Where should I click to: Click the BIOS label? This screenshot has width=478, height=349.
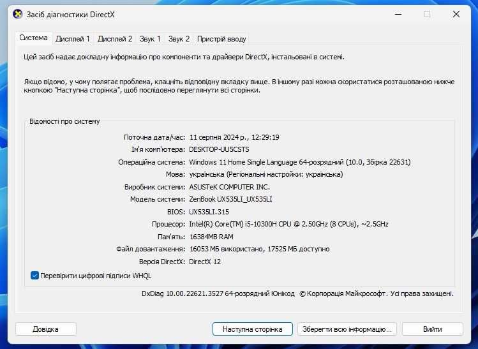176,212
